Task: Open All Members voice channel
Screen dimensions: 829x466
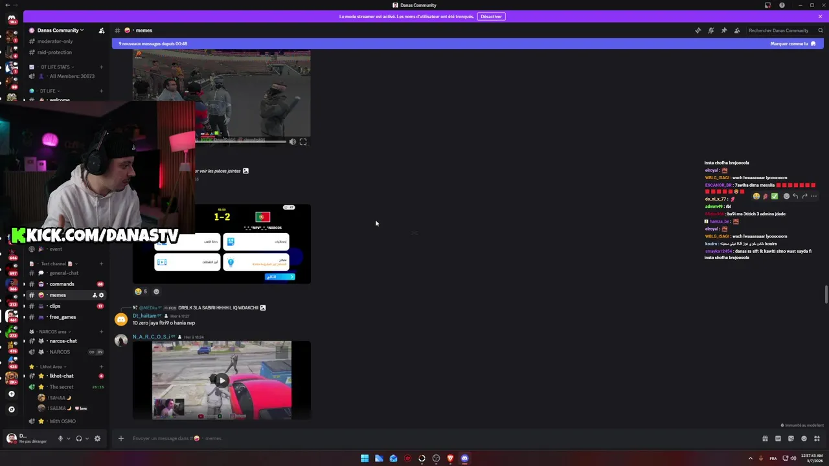Action: coord(66,76)
